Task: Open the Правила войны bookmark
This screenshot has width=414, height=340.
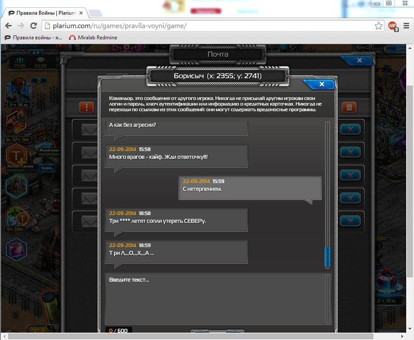Action: [x=33, y=38]
